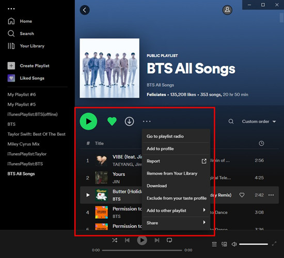Toggle repeat mode in player bar
284x258 pixels.
click(x=169, y=240)
